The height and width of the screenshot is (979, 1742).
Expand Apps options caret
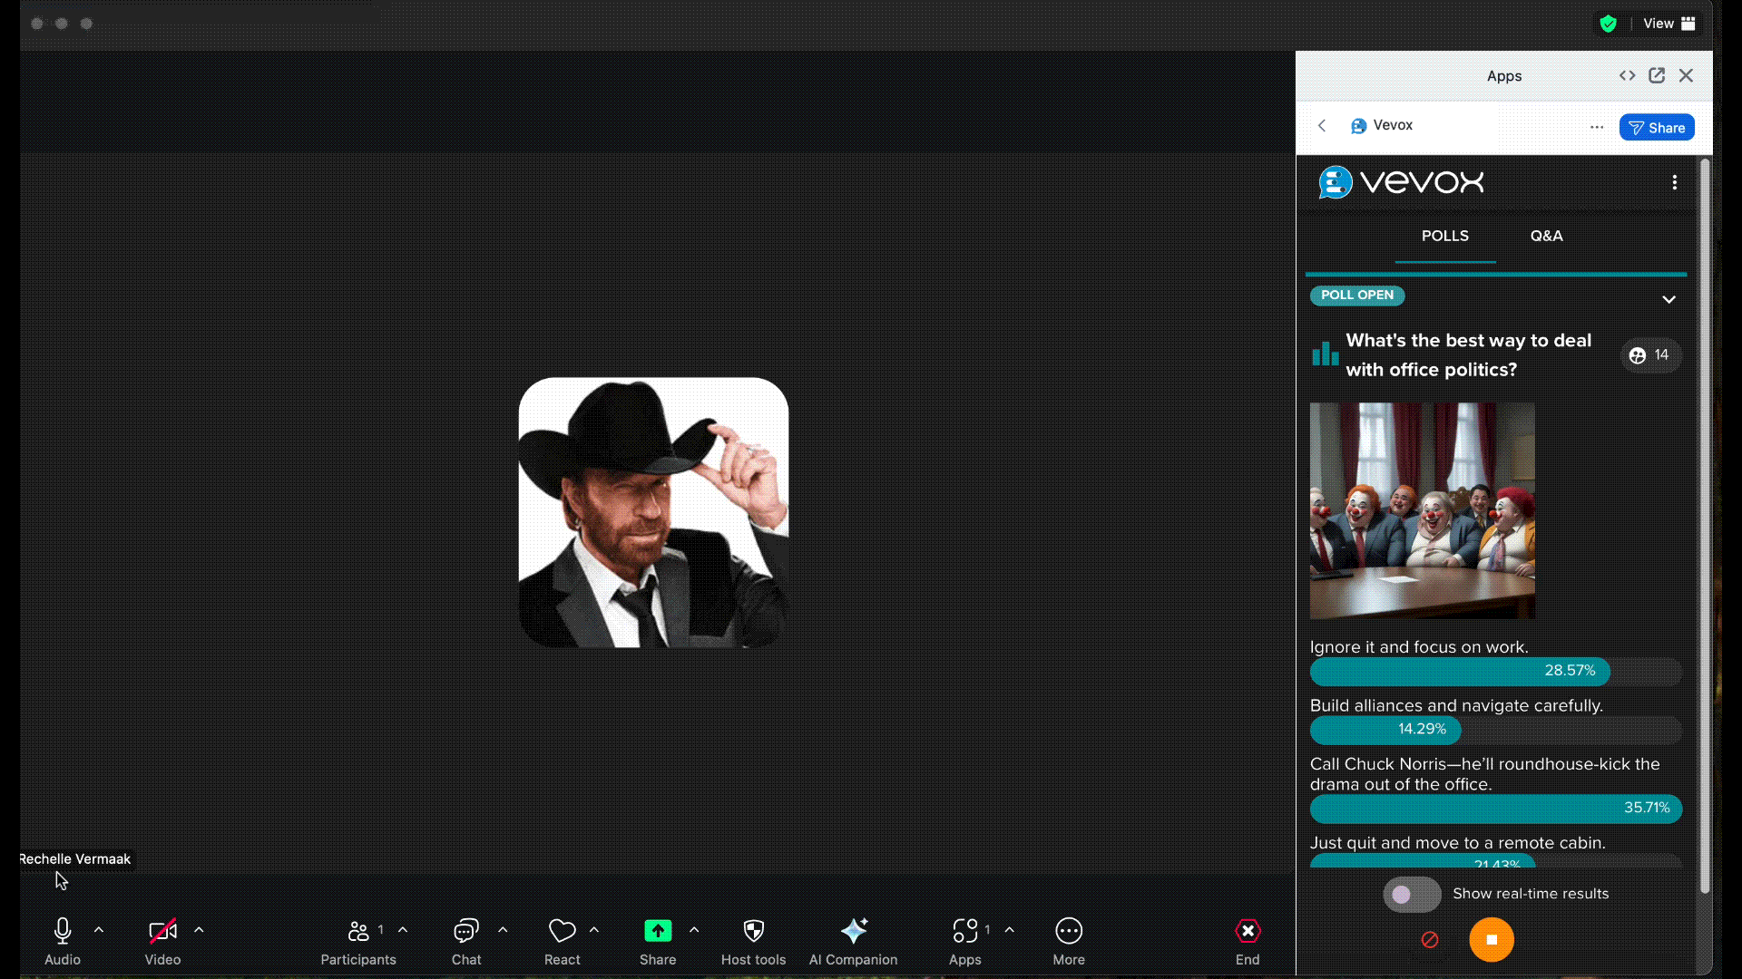click(1010, 930)
